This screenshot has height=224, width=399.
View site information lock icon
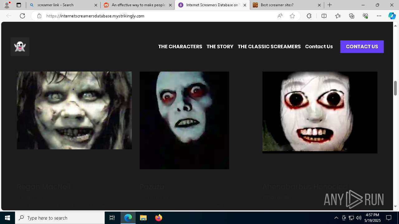(39, 16)
